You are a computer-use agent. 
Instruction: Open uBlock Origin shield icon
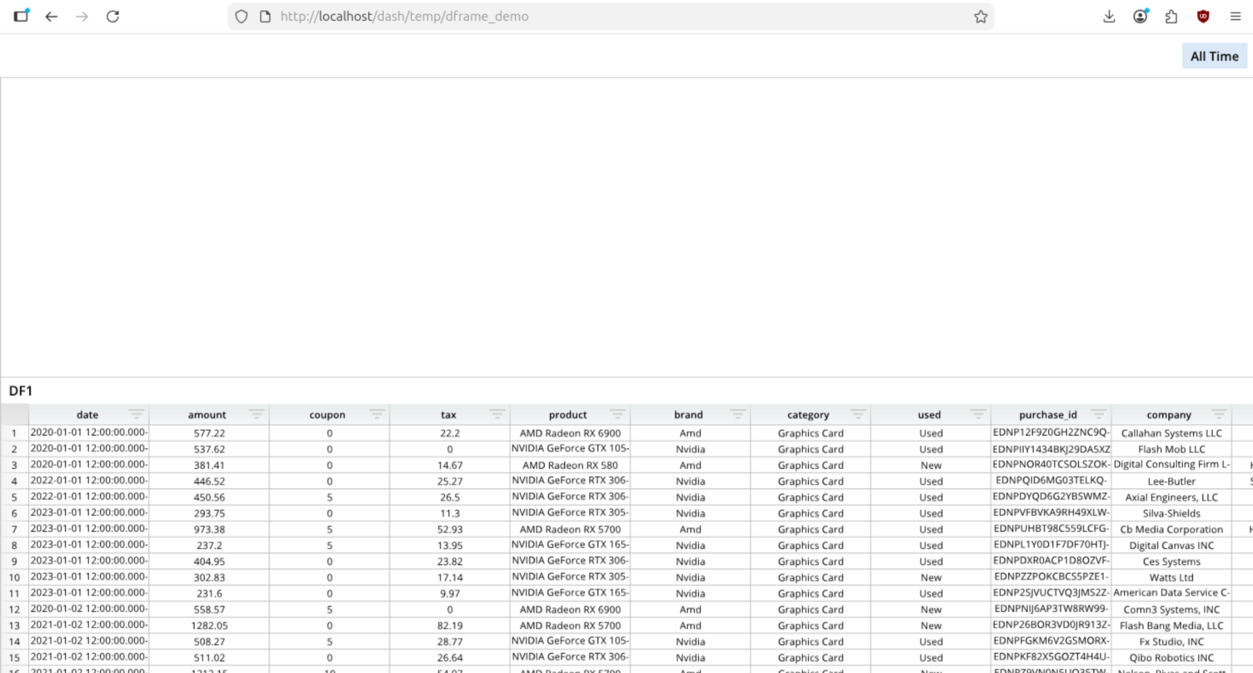pos(1203,17)
